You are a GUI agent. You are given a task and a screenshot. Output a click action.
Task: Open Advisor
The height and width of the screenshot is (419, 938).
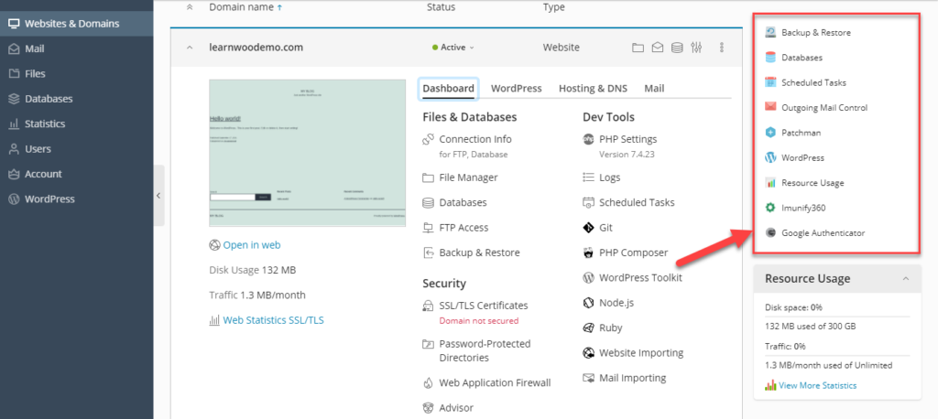[456, 408]
